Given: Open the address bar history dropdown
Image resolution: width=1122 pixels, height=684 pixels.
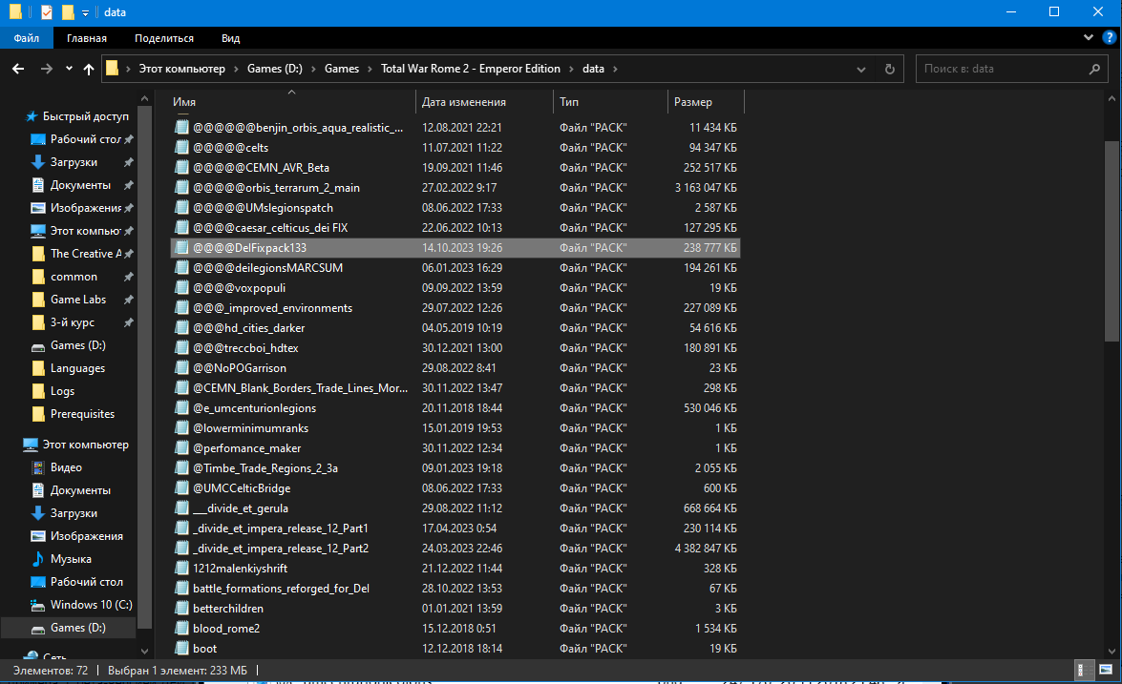Looking at the screenshot, I should [860, 70].
